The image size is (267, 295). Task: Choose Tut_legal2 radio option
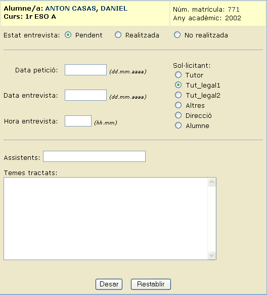tap(178, 95)
